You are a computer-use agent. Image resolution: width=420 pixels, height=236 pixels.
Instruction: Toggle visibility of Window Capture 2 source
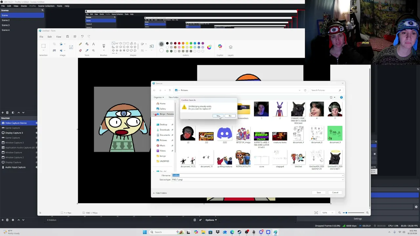tap(36, 157)
